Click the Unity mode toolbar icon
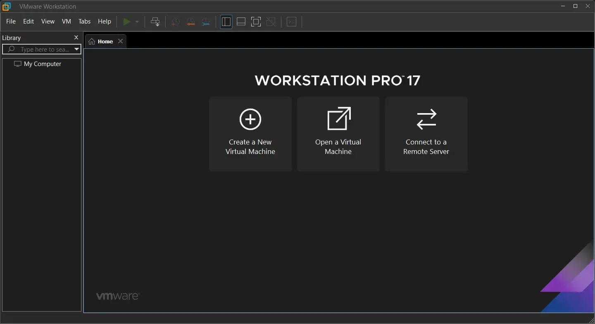 point(271,21)
